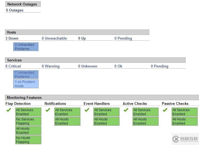Click No Hosts Flapping status box
Screen dimensions: 199x145
[x=28, y=140]
